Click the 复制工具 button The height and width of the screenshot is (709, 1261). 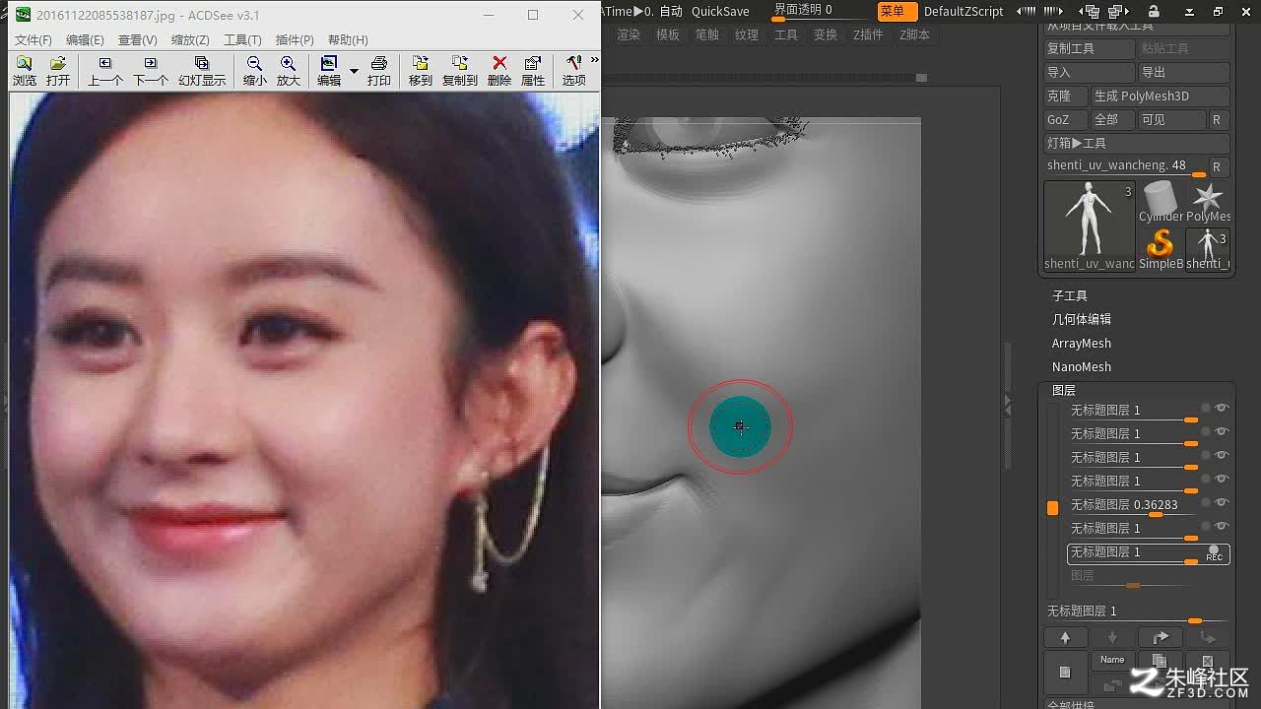(1090, 48)
